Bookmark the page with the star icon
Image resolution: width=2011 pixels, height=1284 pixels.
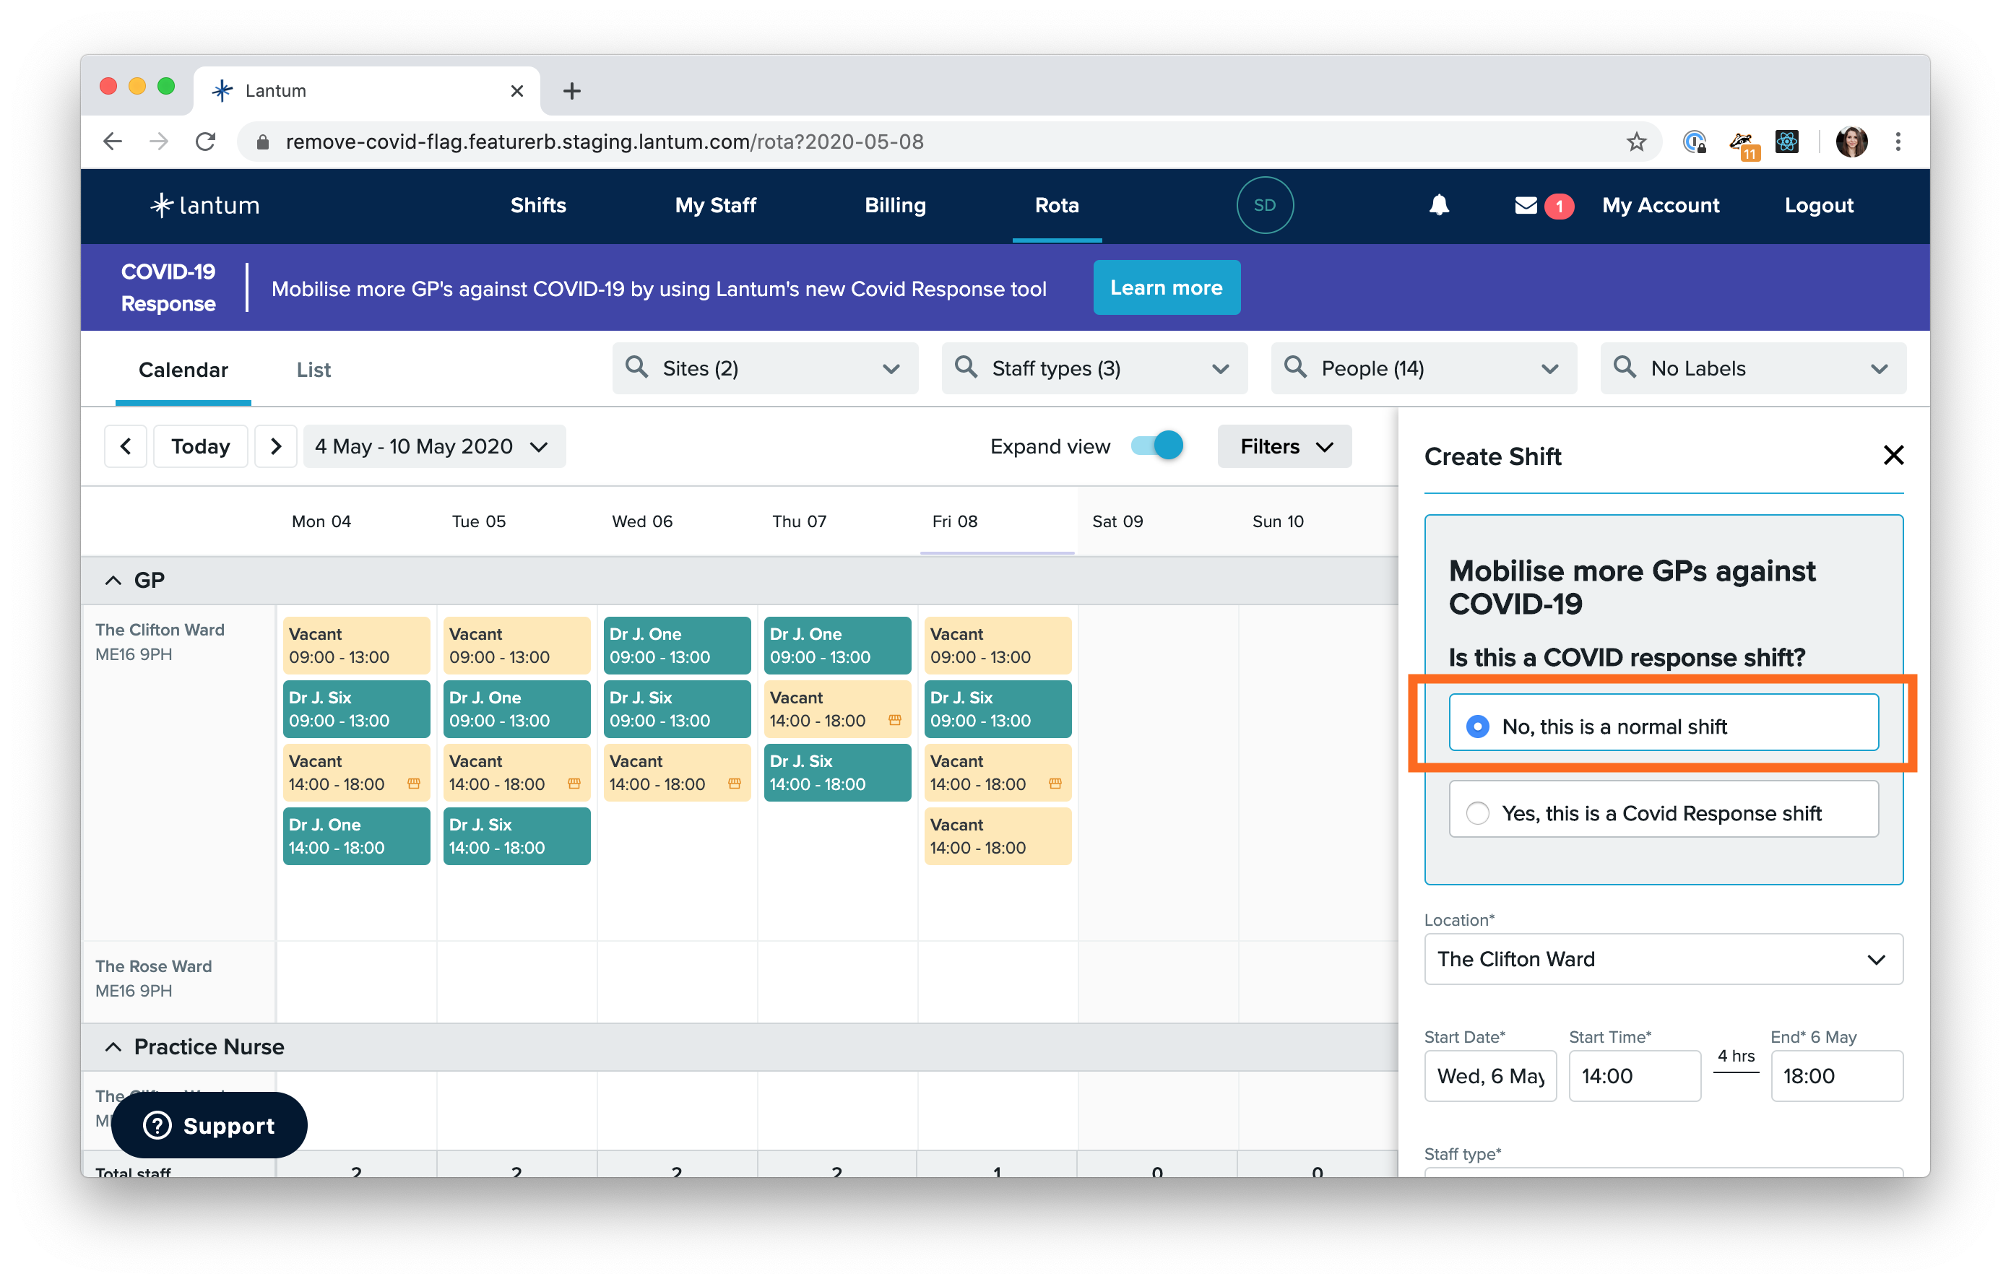point(1636,141)
